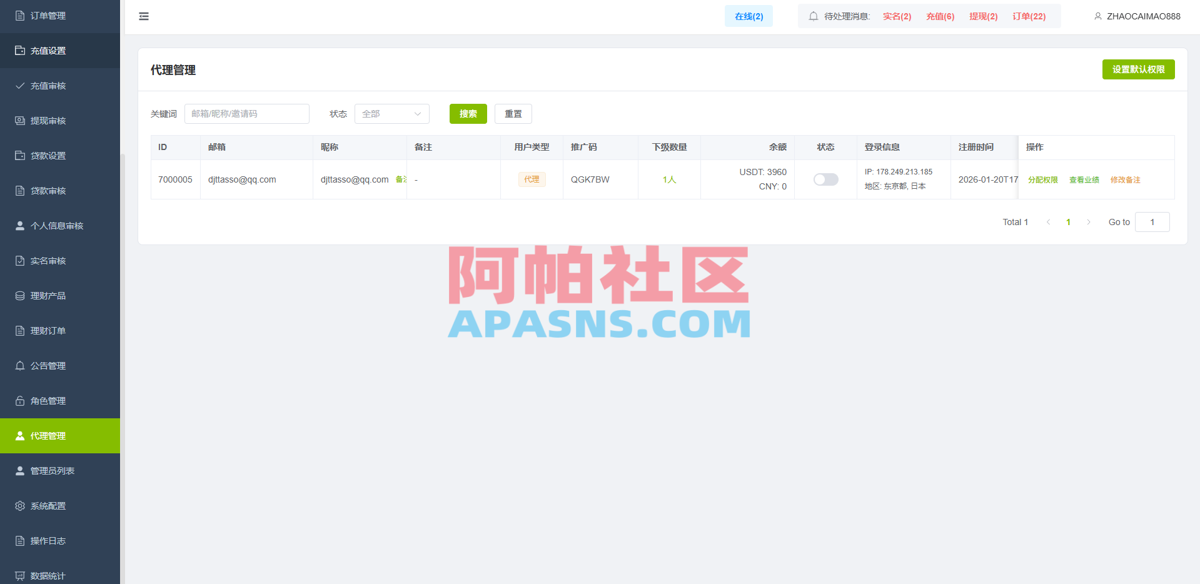Click the 在线(2) badge
Screen dimensions: 1200x584
[749, 16]
